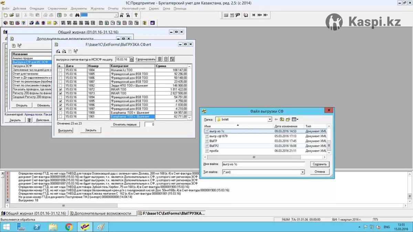Sort files by Дата изменения column header
The width and height of the screenshot is (413, 232).
click(289, 126)
